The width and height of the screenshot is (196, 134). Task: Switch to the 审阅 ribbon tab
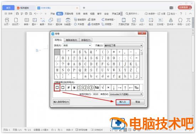click(x=85, y=14)
